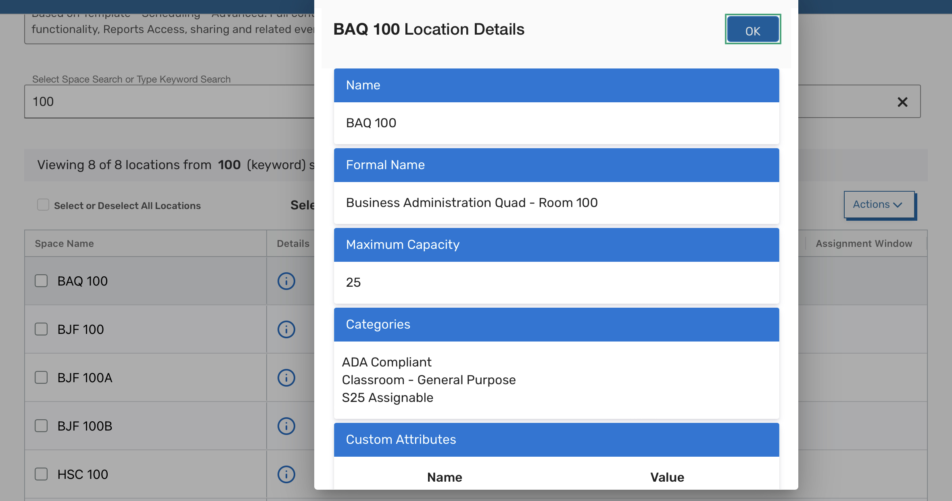This screenshot has height=501, width=952.
Task: Click the Custom Attributes section header
Action: (x=556, y=439)
